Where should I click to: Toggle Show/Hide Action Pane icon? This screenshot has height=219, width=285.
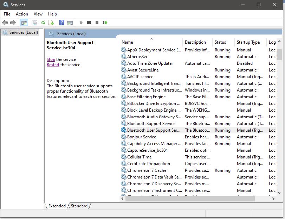[70, 23]
